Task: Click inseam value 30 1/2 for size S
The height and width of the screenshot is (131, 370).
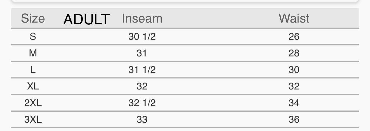Action: pos(142,37)
